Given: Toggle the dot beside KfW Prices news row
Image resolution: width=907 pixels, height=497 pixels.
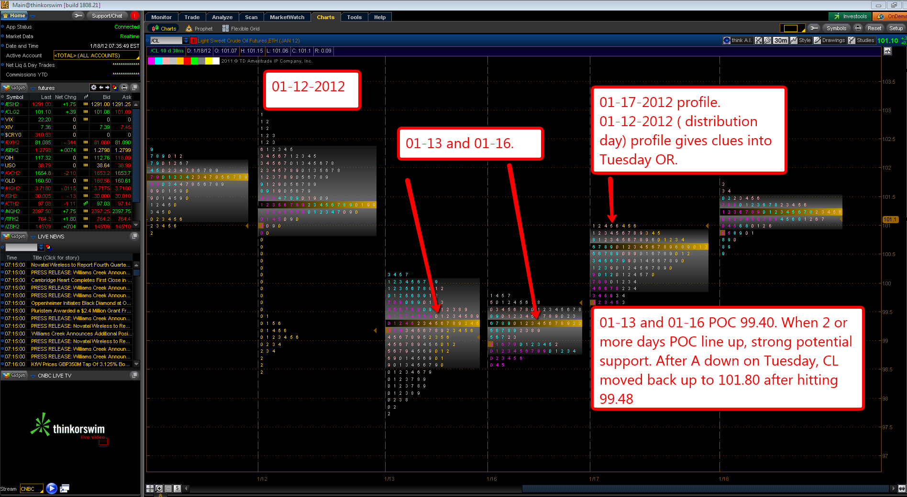Looking at the screenshot, I should 2,364.
